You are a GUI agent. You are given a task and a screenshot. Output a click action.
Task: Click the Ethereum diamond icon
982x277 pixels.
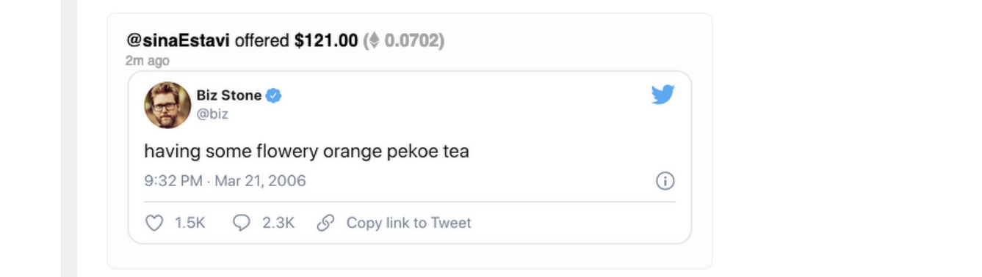pyautogui.click(x=374, y=40)
